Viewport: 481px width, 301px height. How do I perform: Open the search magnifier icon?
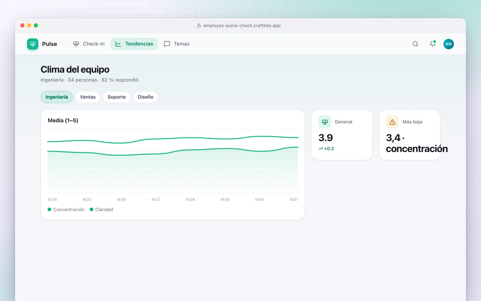pos(415,44)
